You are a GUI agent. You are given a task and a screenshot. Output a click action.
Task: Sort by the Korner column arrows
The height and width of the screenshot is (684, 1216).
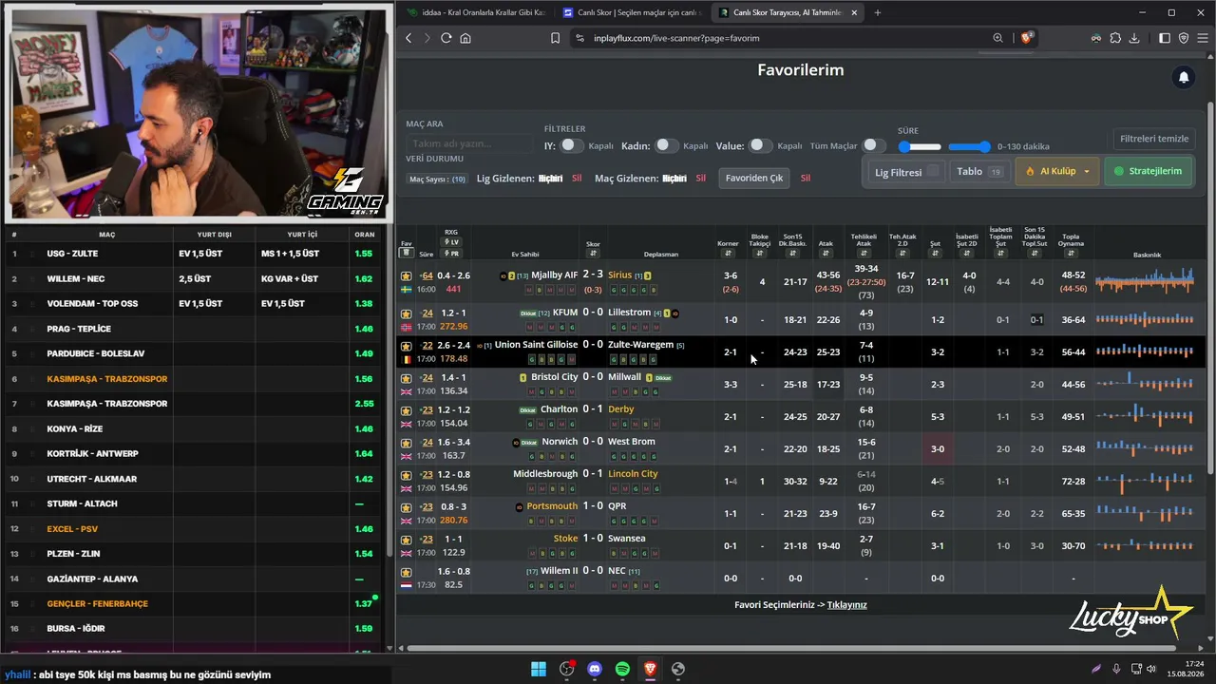[728, 254]
